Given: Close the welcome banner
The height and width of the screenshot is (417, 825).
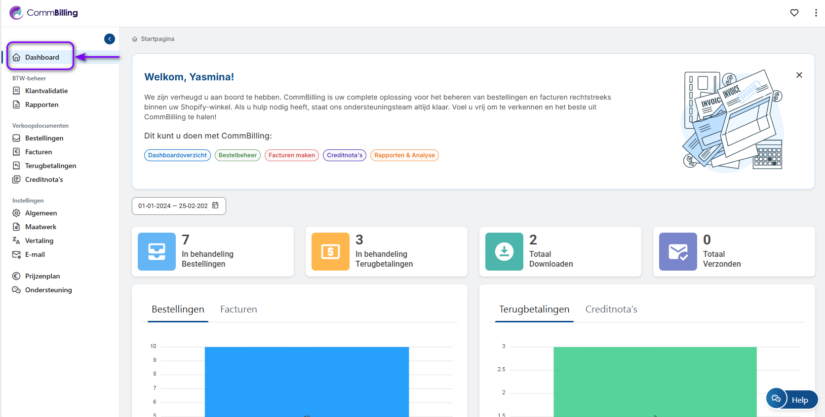Looking at the screenshot, I should tap(799, 75).
